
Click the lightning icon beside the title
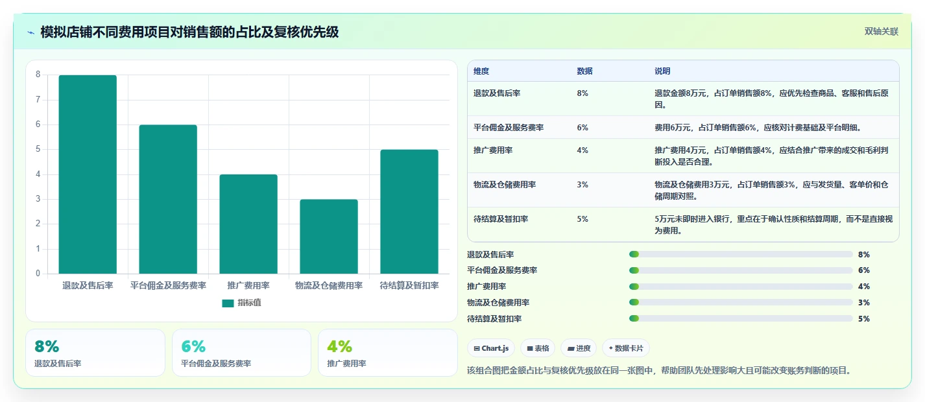(31, 32)
